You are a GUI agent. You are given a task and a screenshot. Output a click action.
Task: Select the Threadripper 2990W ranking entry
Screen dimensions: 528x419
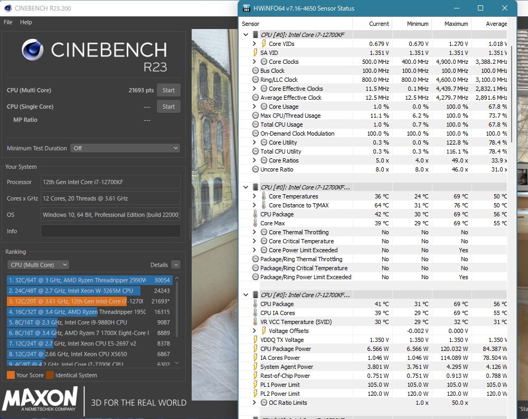tap(90, 280)
